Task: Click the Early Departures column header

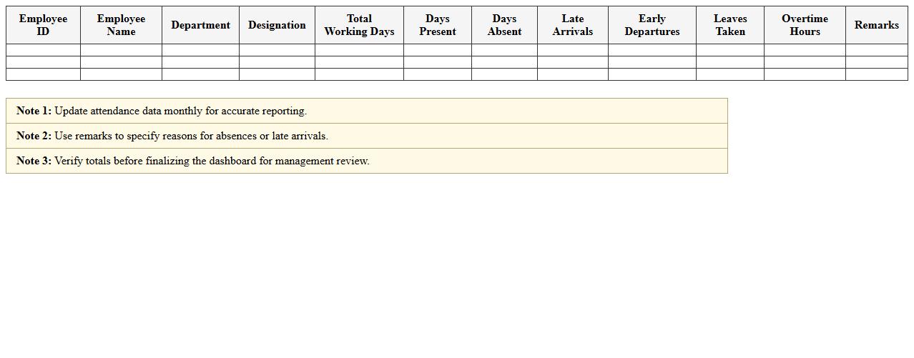Action: point(652,25)
